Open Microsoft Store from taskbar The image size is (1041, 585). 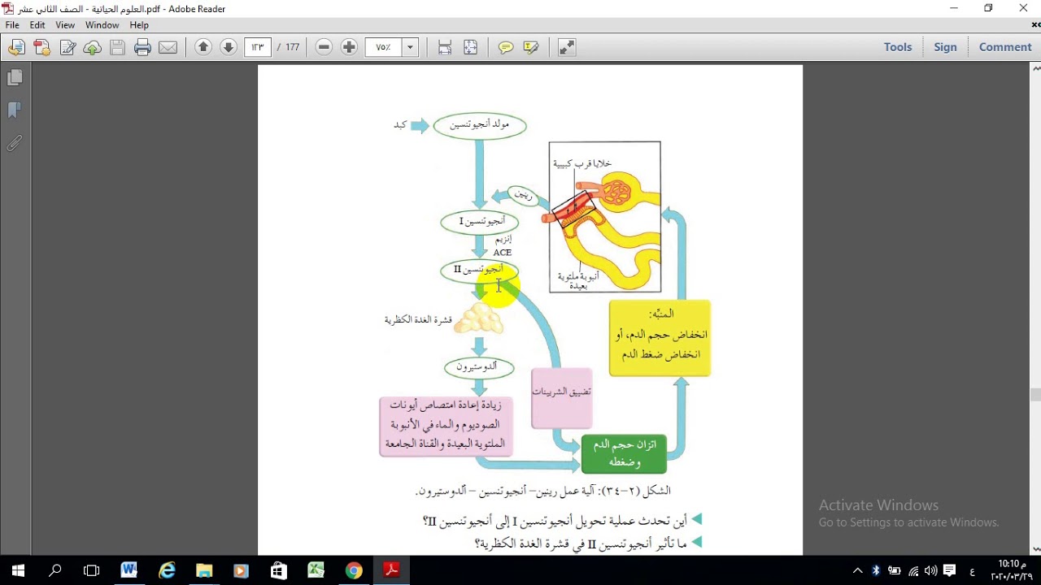coord(279,570)
